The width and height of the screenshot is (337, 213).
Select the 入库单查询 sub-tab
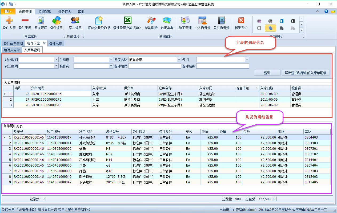coord(32,50)
